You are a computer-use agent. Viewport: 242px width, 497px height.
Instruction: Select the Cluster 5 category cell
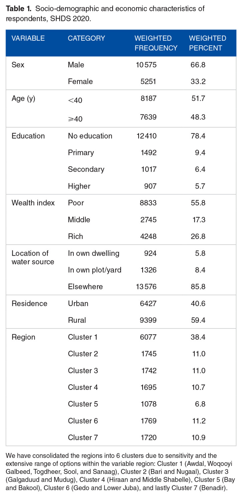pos(83,404)
